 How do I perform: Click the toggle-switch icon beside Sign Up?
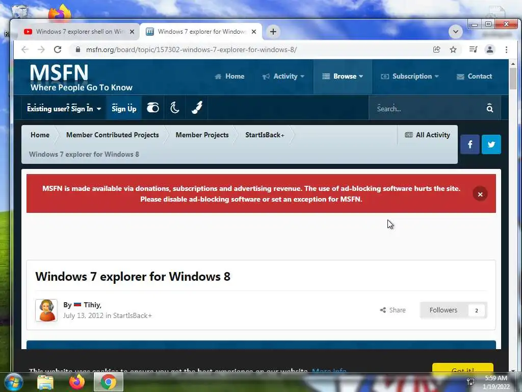click(x=153, y=108)
